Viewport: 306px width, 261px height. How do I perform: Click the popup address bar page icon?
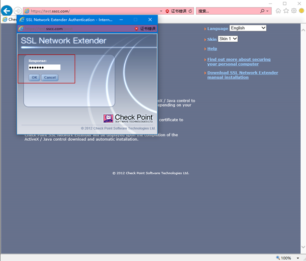coord(21,28)
